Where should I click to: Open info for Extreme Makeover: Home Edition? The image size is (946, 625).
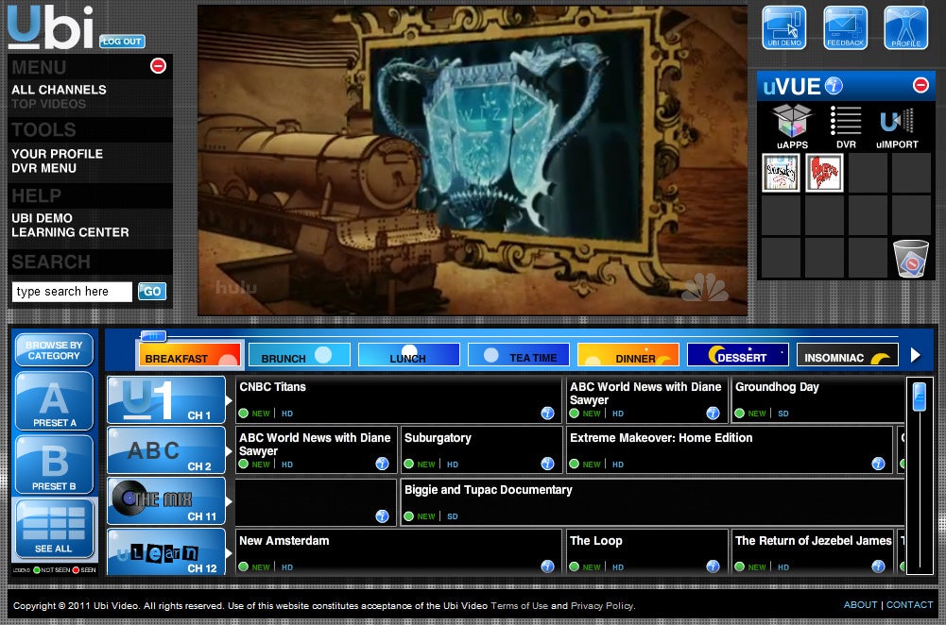point(879,464)
